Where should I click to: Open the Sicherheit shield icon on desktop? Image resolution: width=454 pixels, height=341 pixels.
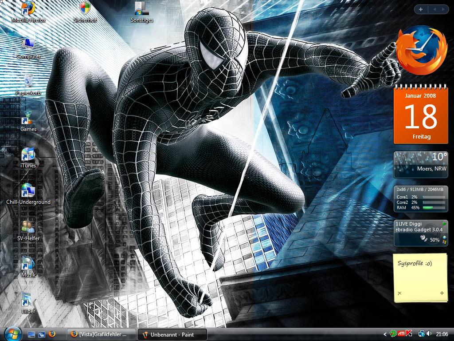point(85,12)
